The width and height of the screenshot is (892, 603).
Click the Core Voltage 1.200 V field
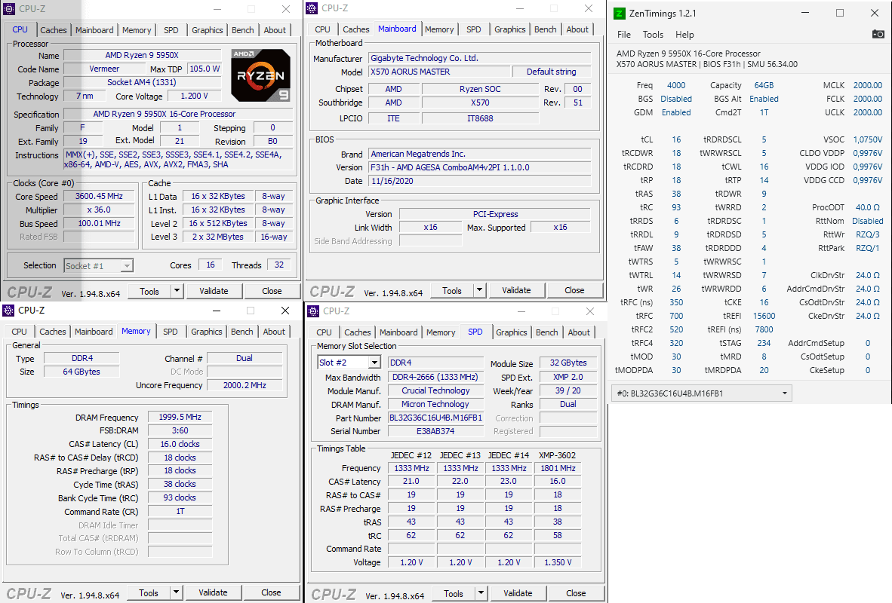(194, 96)
